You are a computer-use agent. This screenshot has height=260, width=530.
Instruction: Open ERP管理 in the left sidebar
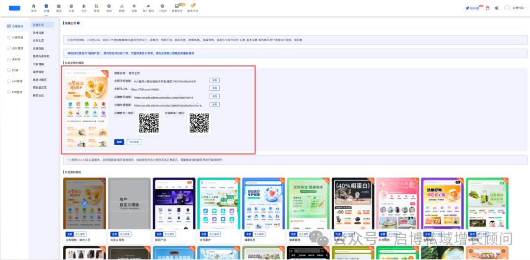tap(15, 92)
